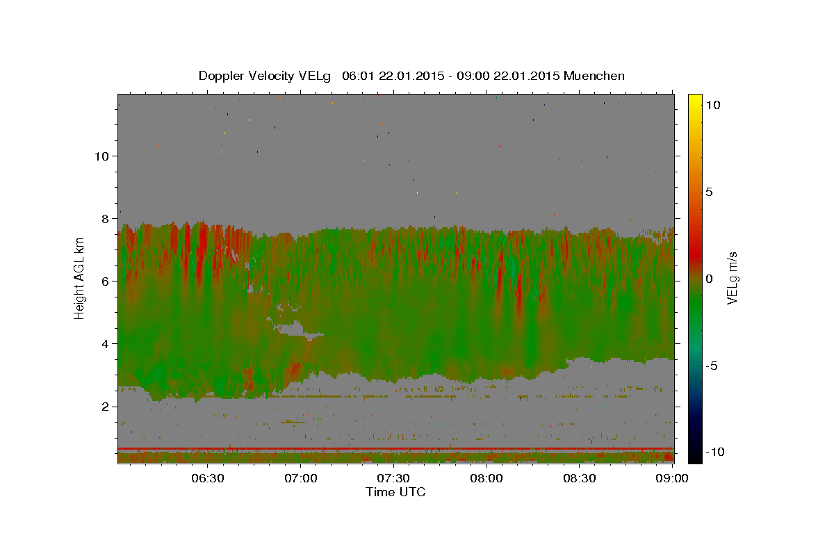Click the height tick label 2

click(104, 407)
